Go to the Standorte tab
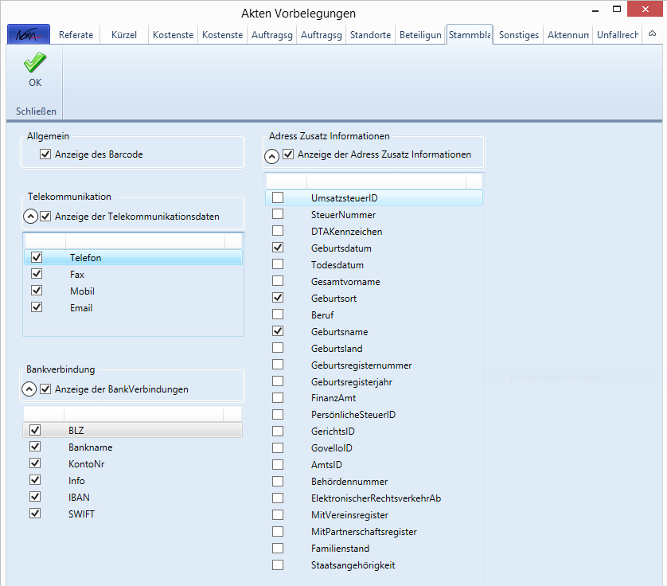The image size is (667, 586). coord(370,35)
